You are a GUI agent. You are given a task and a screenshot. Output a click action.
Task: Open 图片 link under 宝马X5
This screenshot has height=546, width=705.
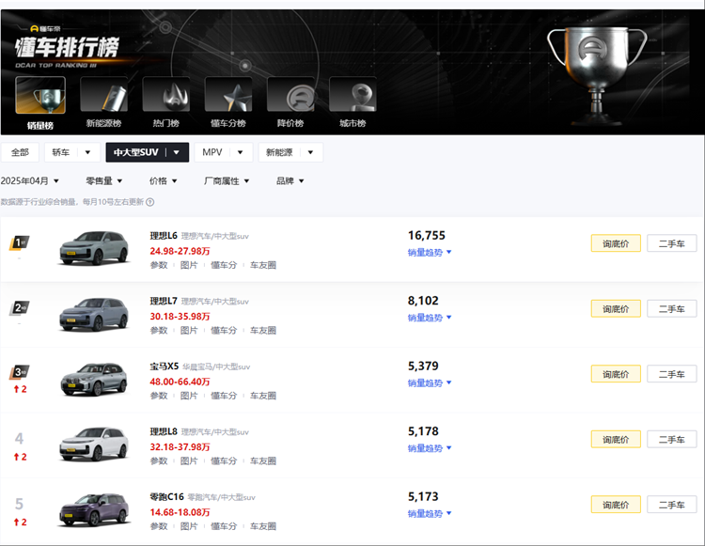[x=189, y=396]
